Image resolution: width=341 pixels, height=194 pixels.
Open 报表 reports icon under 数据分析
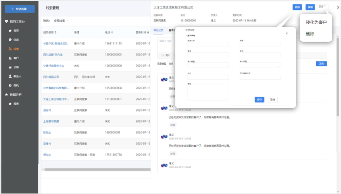tap(10, 104)
